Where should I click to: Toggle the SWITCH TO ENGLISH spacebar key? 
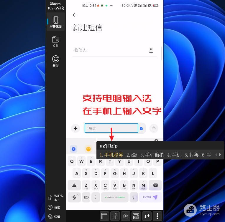tap(115, 197)
